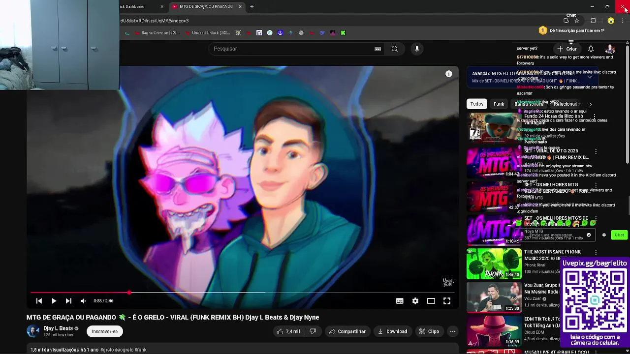Open chat settings gear beside Chat button
The height and width of the screenshot is (354, 630).
pyautogui.click(x=604, y=235)
